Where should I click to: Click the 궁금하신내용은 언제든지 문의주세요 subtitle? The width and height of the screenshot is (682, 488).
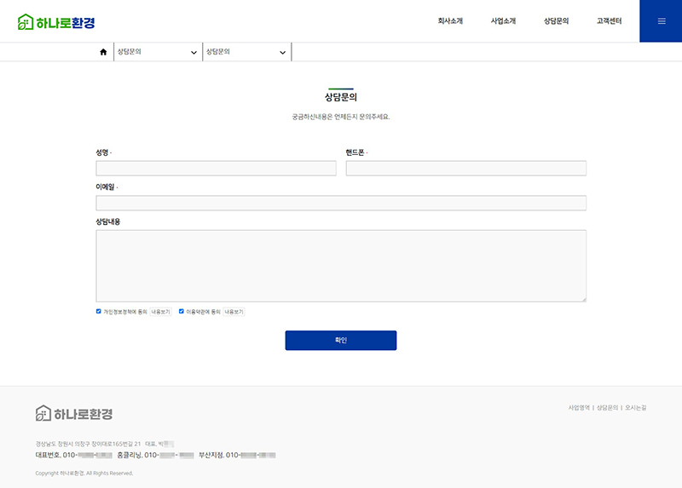(x=341, y=117)
